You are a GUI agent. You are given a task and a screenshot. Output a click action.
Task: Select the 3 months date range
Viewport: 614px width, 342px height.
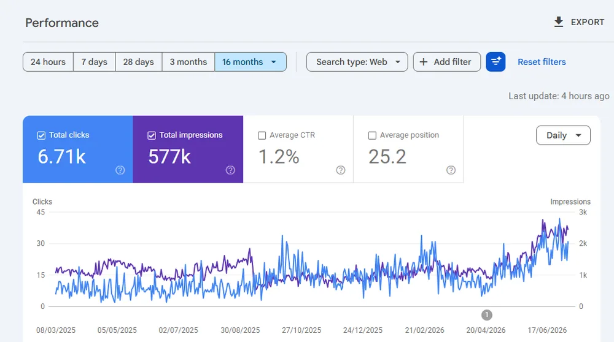[x=188, y=62]
